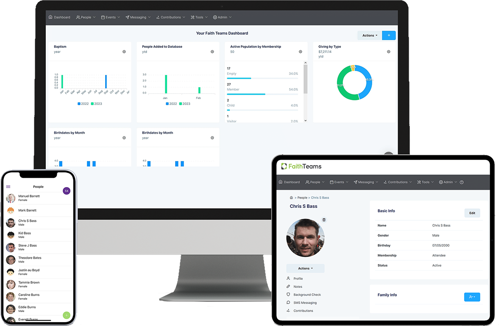Click the Edit button in Basic Info
This screenshot has height=326, width=499.
click(472, 213)
